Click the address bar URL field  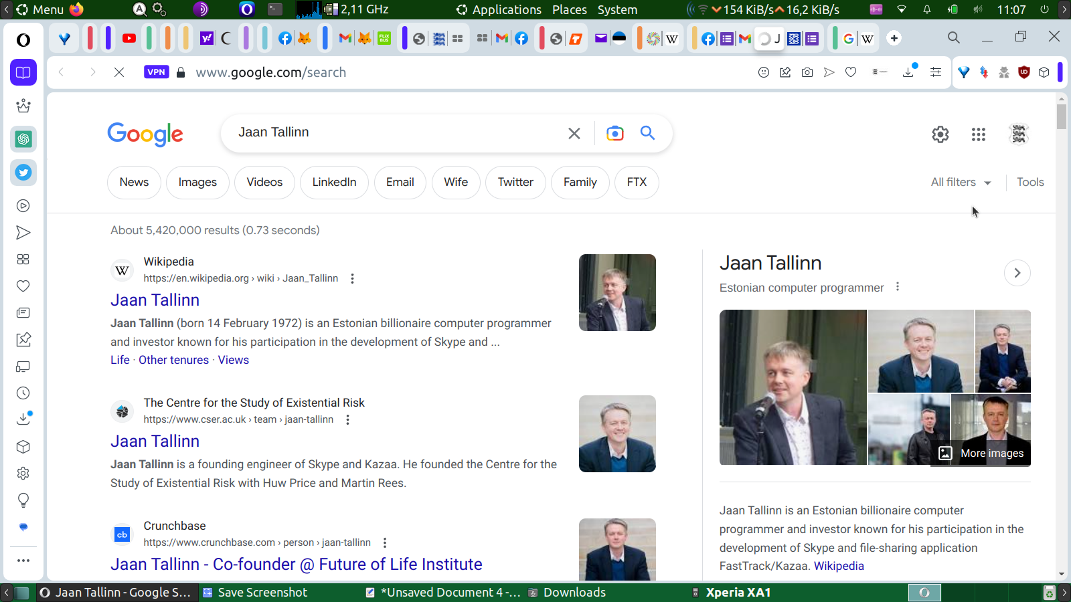click(x=469, y=72)
